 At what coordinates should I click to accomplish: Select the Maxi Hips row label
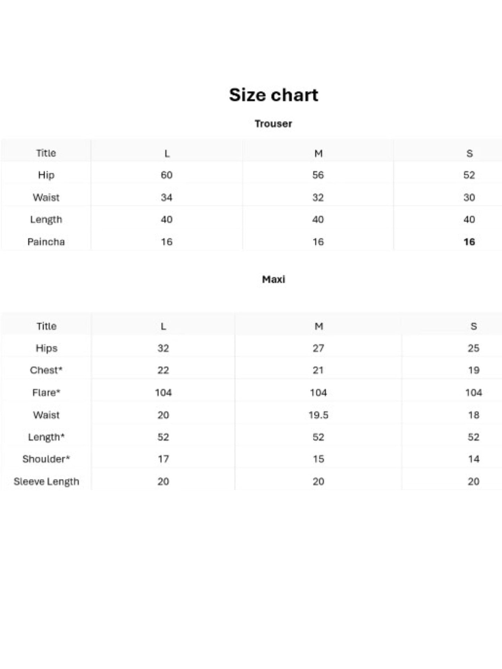pos(47,348)
